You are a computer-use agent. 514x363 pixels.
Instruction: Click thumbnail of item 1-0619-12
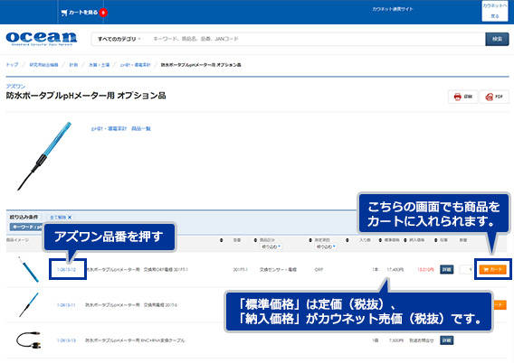[x=29, y=269]
